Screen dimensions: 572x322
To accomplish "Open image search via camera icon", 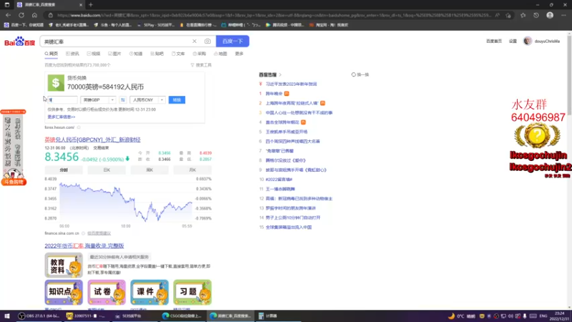I will [x=207, y=42].
